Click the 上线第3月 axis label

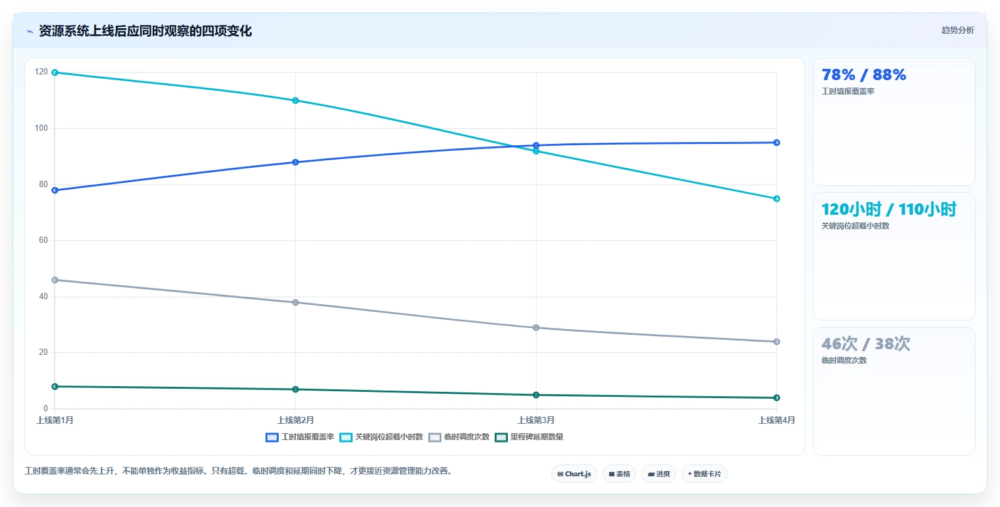(x=536, y=420)
